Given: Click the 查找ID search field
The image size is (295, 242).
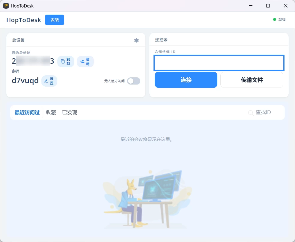Looking at the screenshot, I should [x=263, y=112].
